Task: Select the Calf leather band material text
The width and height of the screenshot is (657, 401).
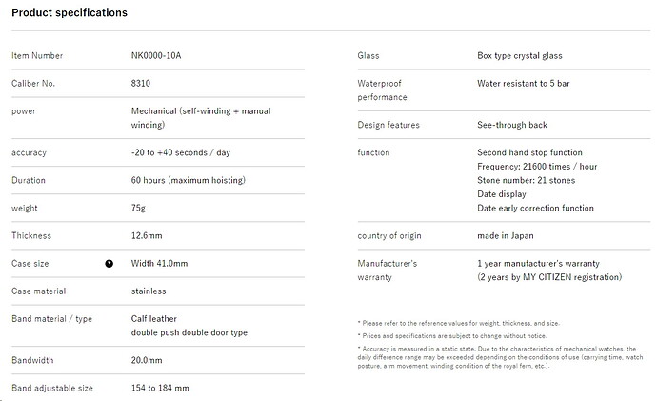Action: 154,319
